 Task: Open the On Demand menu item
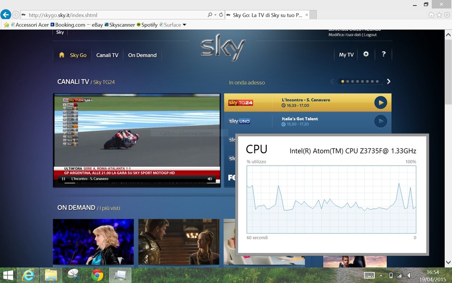pyautogui.click(x=142, y=55)
